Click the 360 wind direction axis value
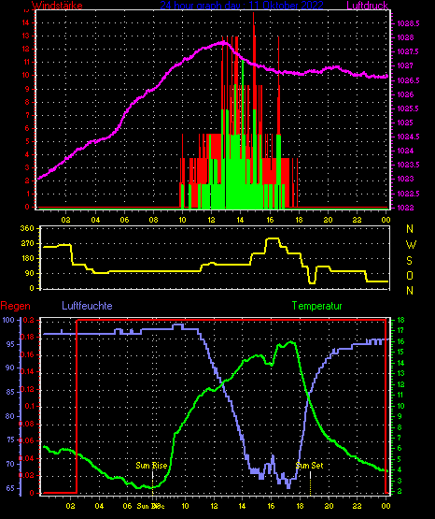The height and width of the screenshot is (519, 435). pyautogui.click(x=27, y=228)
